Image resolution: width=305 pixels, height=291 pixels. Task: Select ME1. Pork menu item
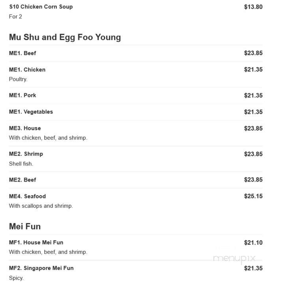coord(22,95)
